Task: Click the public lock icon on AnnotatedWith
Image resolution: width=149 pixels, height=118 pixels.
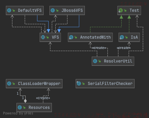Action: pyautogui.click(x=76, y=37)
